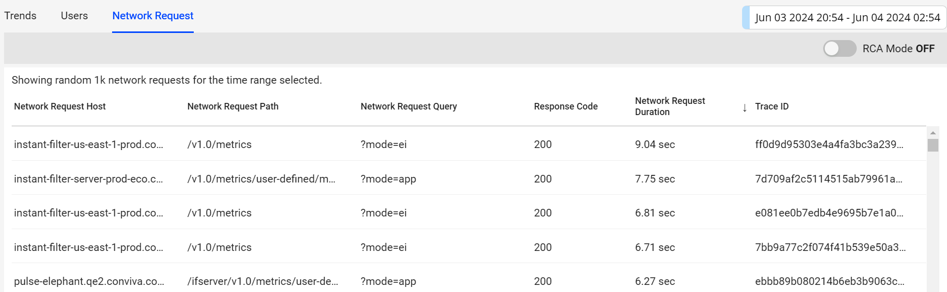Click the table vertical scrollbar thumb

pos(933,145)
